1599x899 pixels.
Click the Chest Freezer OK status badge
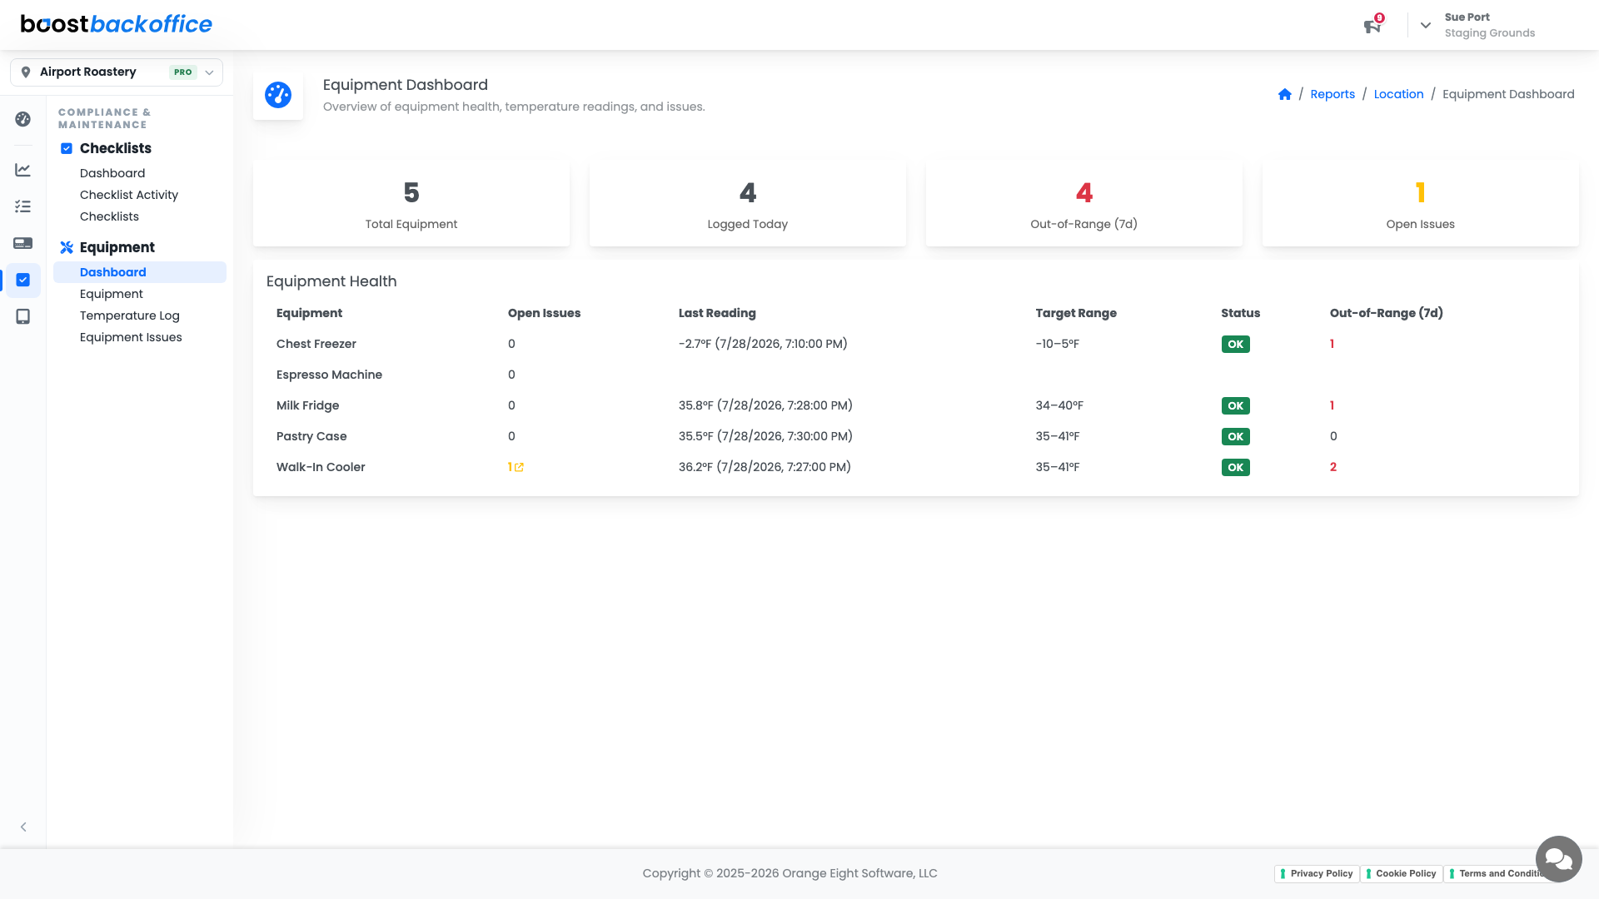coord(1235,345)
